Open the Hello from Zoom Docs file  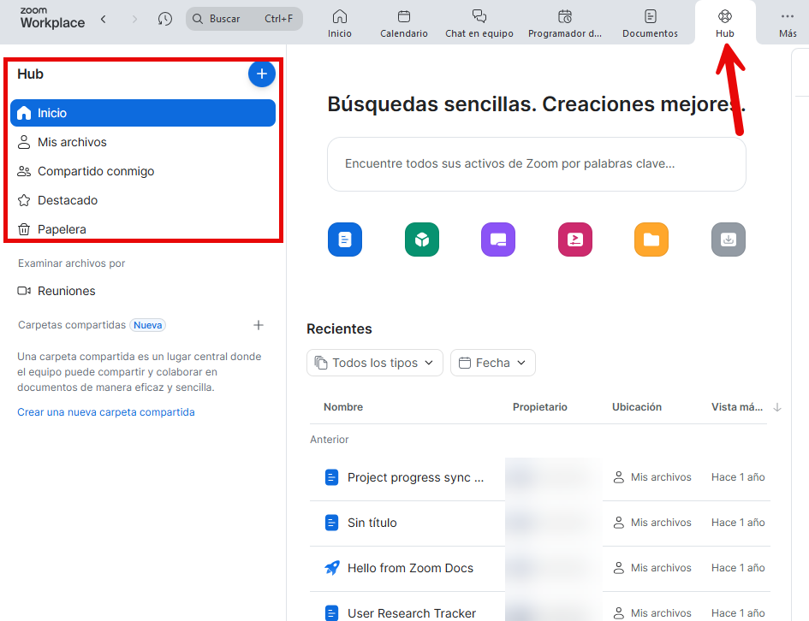click(410, 568)
